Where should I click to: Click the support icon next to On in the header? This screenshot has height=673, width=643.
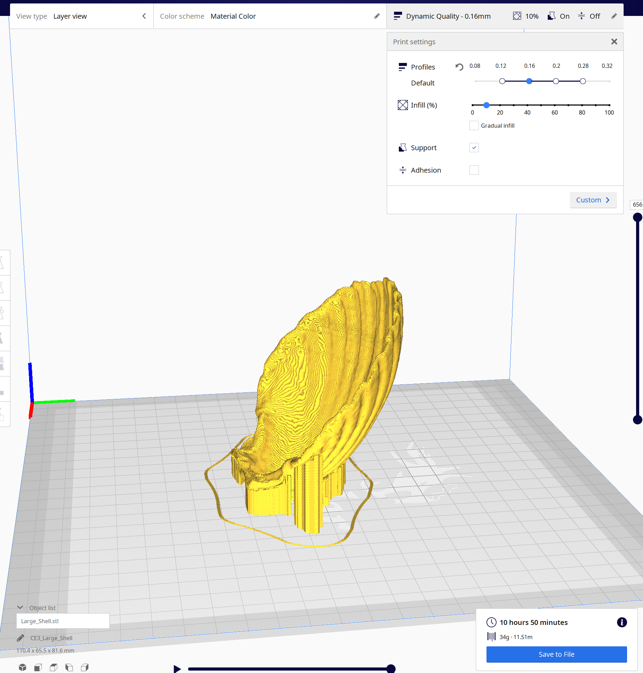(552, 16)
